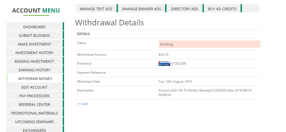
Task: Open the Manage Banner Ads tab
Action: pyautogui.click(x=142, y=9)
